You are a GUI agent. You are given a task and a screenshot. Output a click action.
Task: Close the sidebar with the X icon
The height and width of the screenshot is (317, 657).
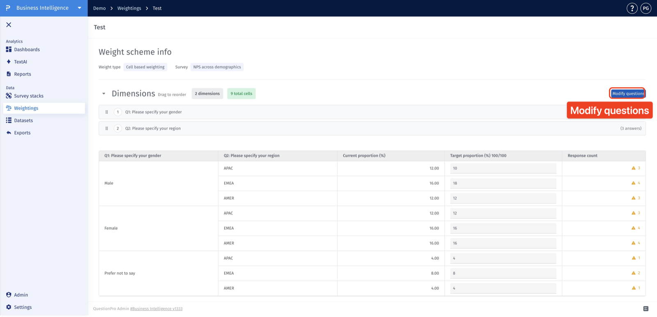pos(9,25)
